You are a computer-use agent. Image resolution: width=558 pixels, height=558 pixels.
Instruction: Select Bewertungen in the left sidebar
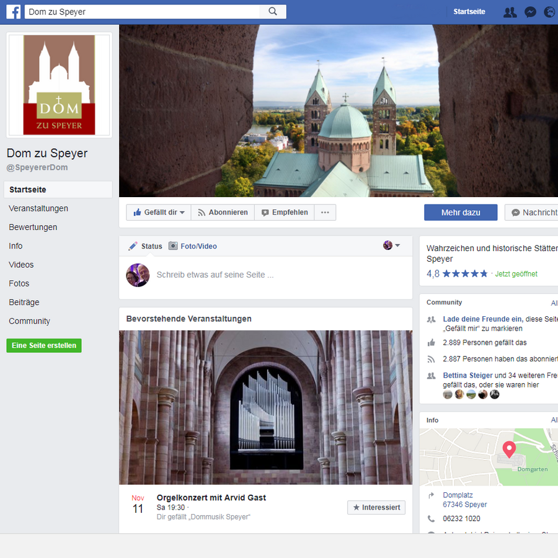click(33, 227)
